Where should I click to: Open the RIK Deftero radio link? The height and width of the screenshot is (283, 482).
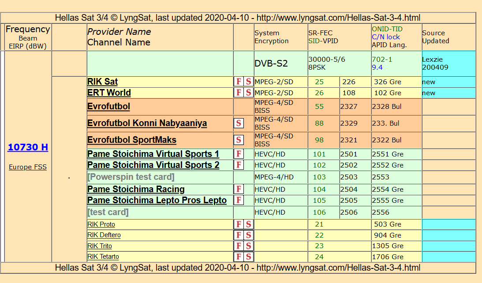pos(104,235)
